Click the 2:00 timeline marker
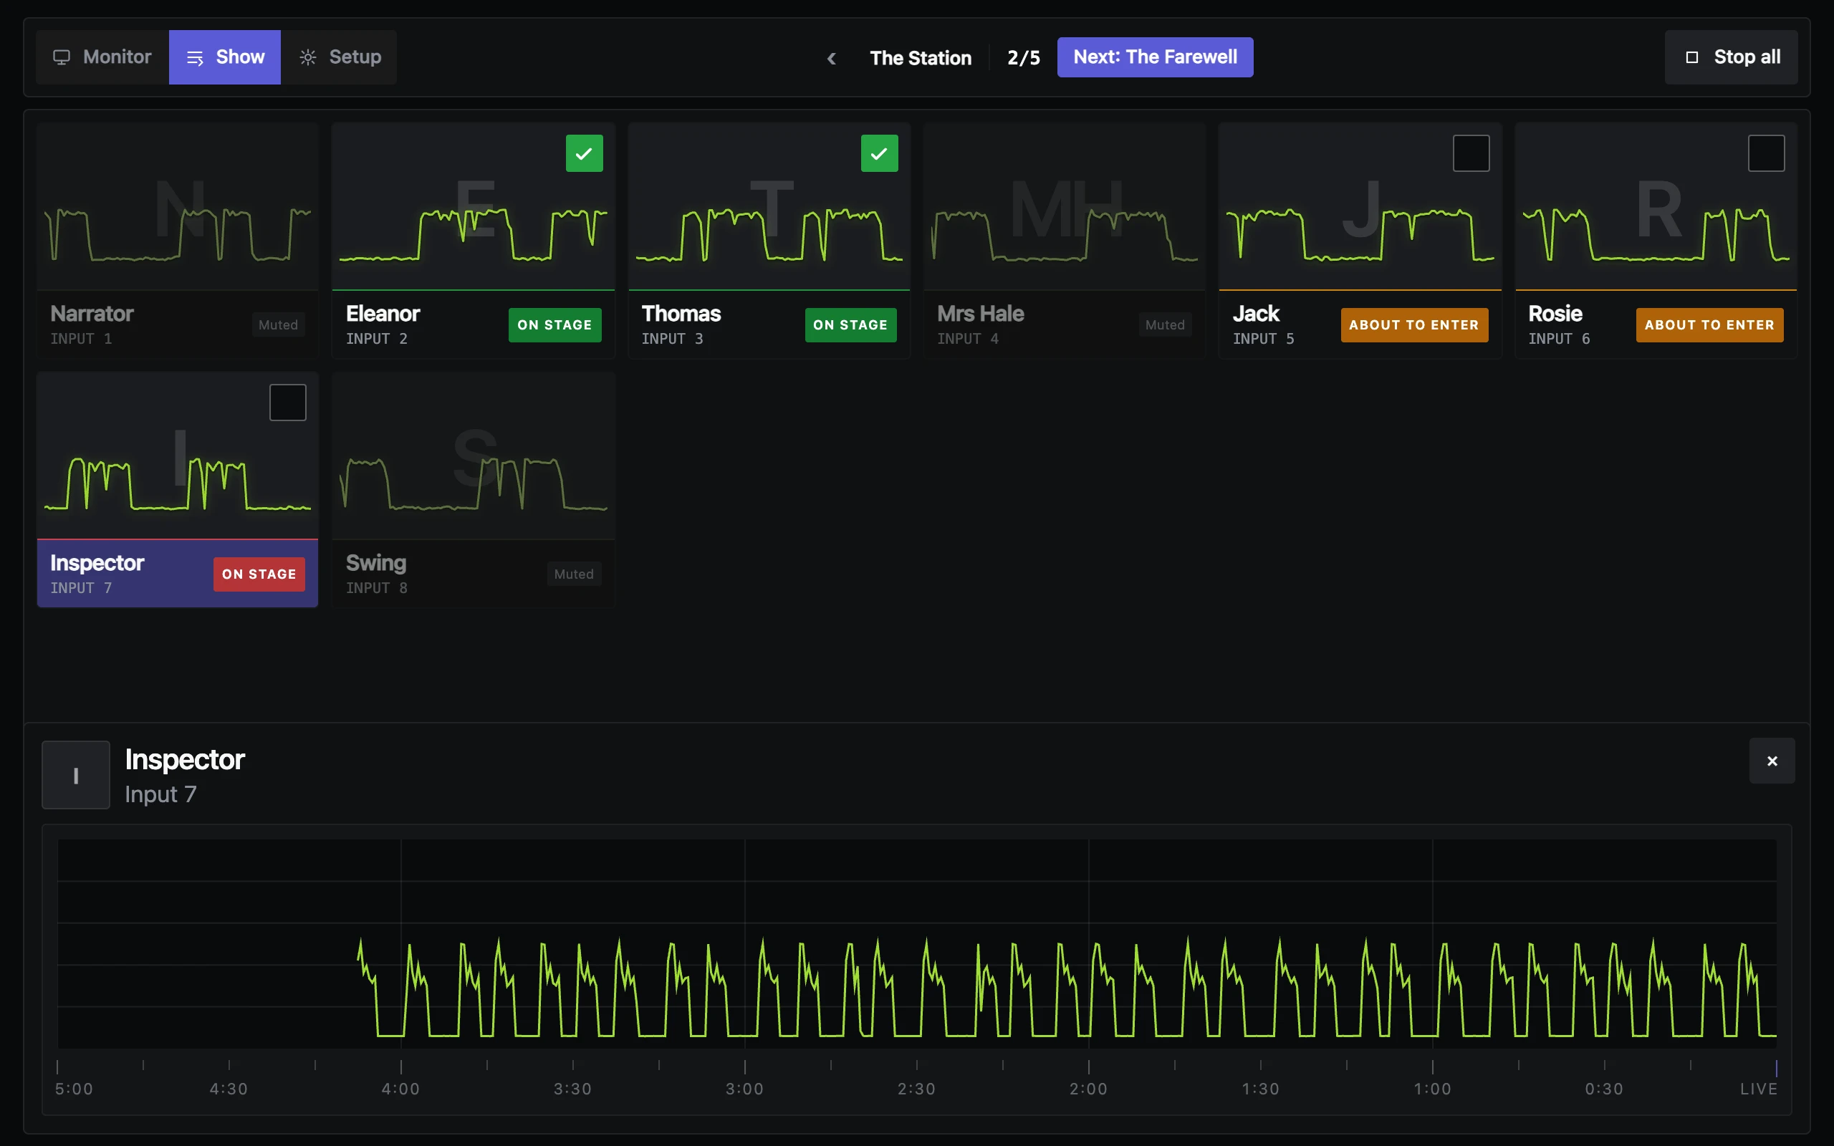 coord(1088,1089)
